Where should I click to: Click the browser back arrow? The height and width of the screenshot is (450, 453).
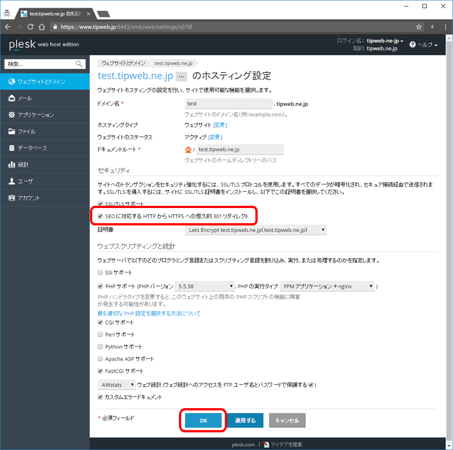click(8, 27)
